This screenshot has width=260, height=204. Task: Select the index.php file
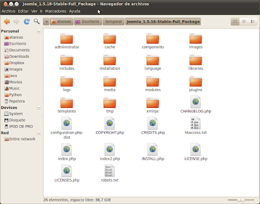pyautogui.click(x=67, y=152)
